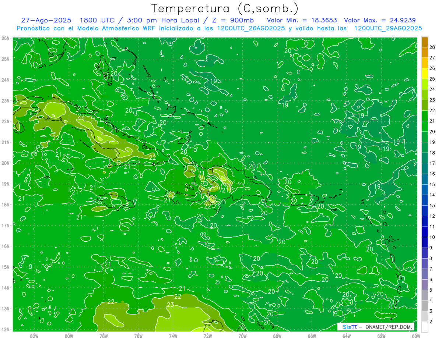Select valid-until time "1200UTC_29AGO2025"
The image size is (442, 341).
(x=388, y=28)
